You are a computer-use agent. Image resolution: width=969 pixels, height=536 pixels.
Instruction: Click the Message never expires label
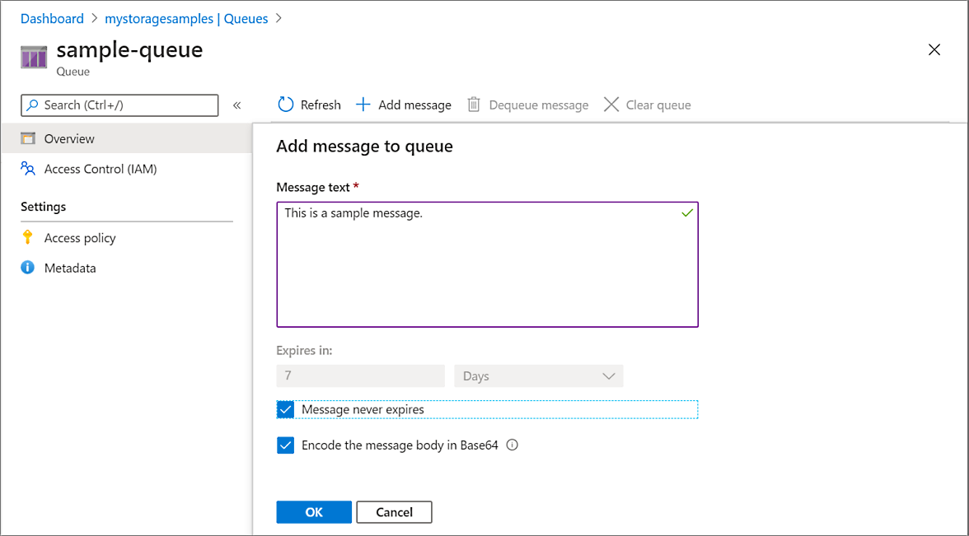[x=363, y=409]
